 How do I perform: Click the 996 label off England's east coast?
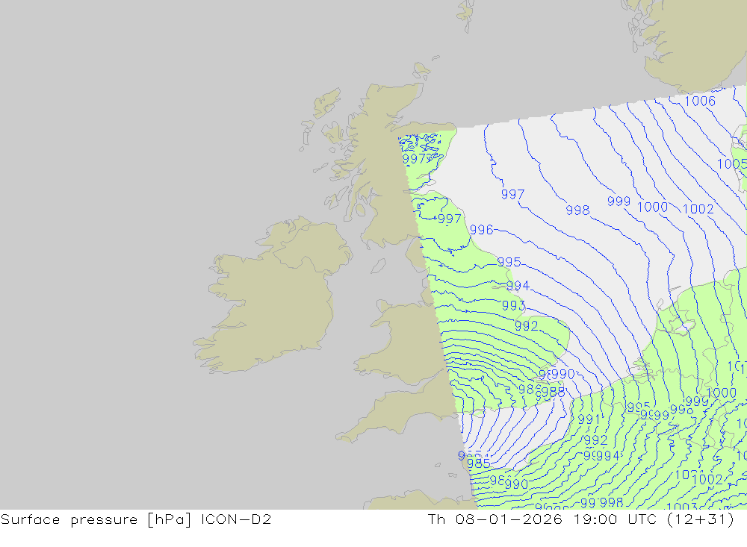pos(482,229)
